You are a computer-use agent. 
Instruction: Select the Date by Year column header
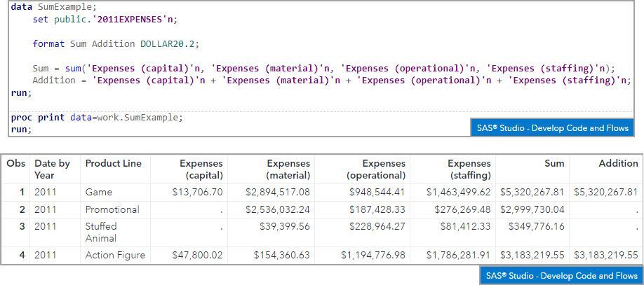(x=52, y=169)
